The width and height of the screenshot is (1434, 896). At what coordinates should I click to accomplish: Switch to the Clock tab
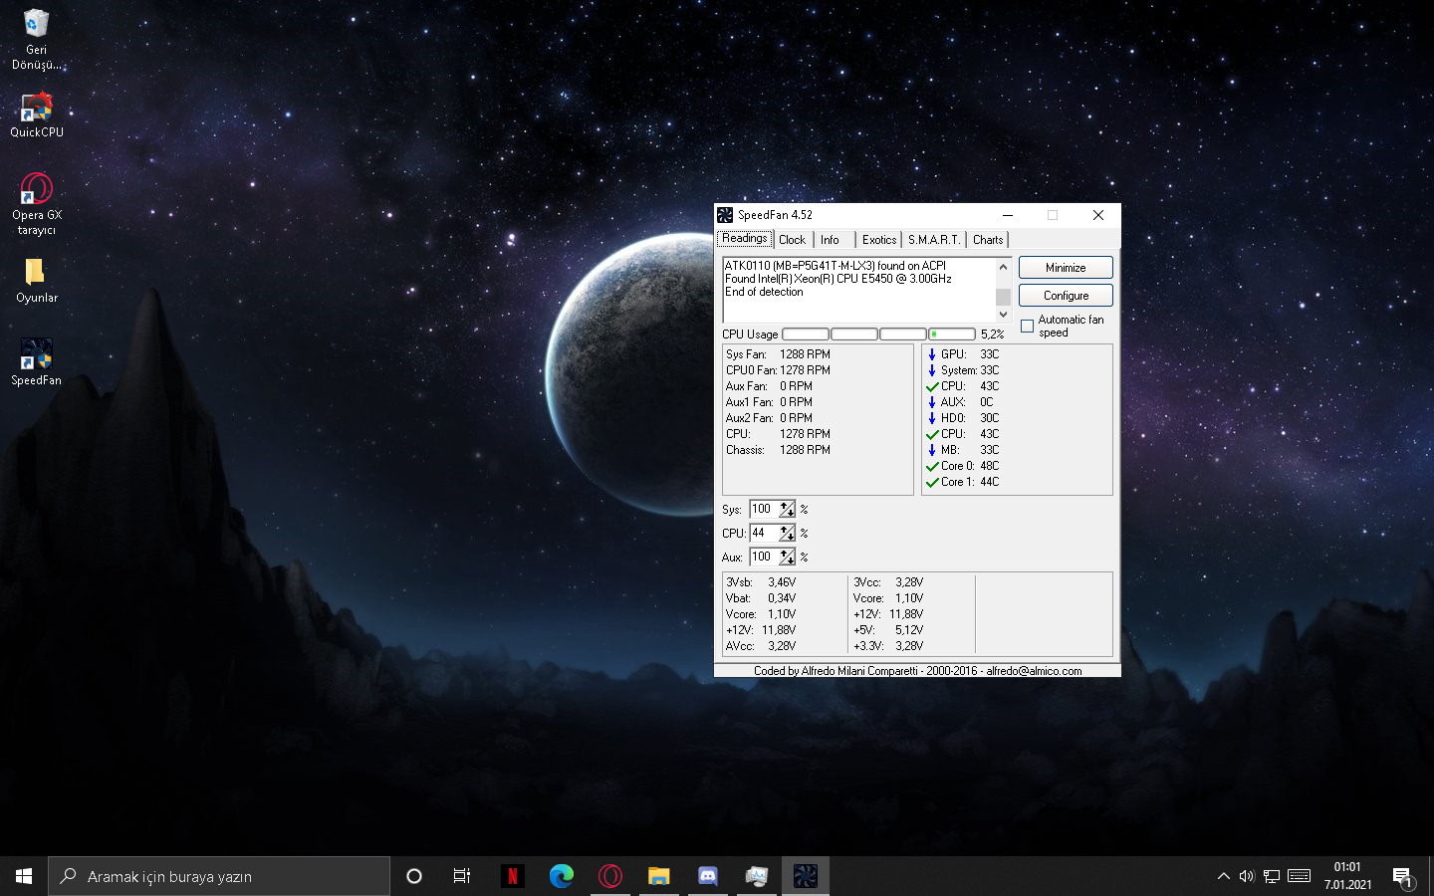point(792,240)
